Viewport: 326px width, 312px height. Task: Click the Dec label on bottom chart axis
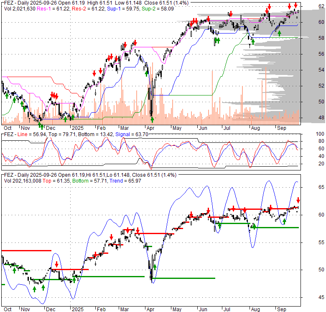(51, 309)
